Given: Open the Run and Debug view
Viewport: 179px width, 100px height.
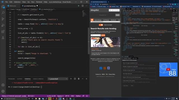Looking at the screenshot, I should [3, 25].
